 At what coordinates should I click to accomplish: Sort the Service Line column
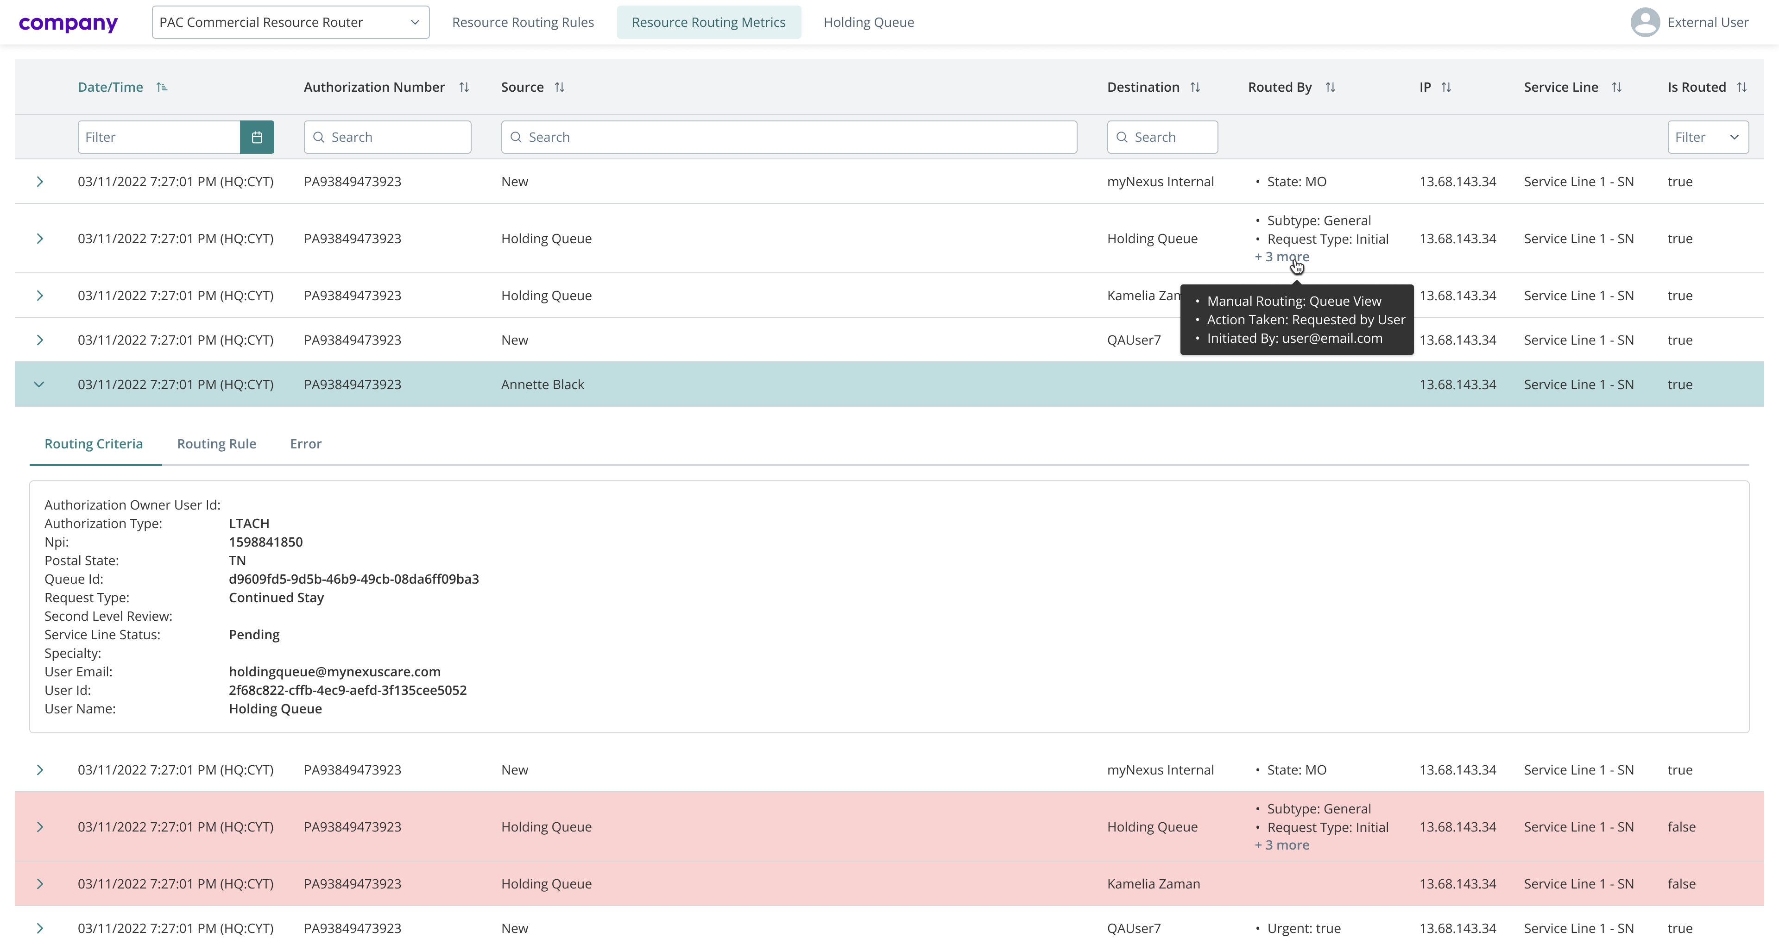coord(1617,87)
